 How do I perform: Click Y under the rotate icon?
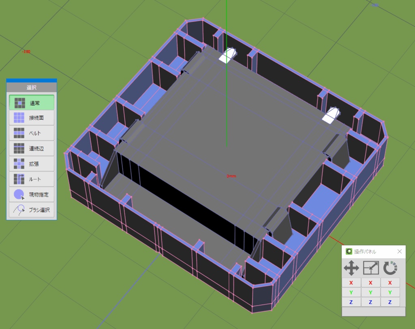390,292
